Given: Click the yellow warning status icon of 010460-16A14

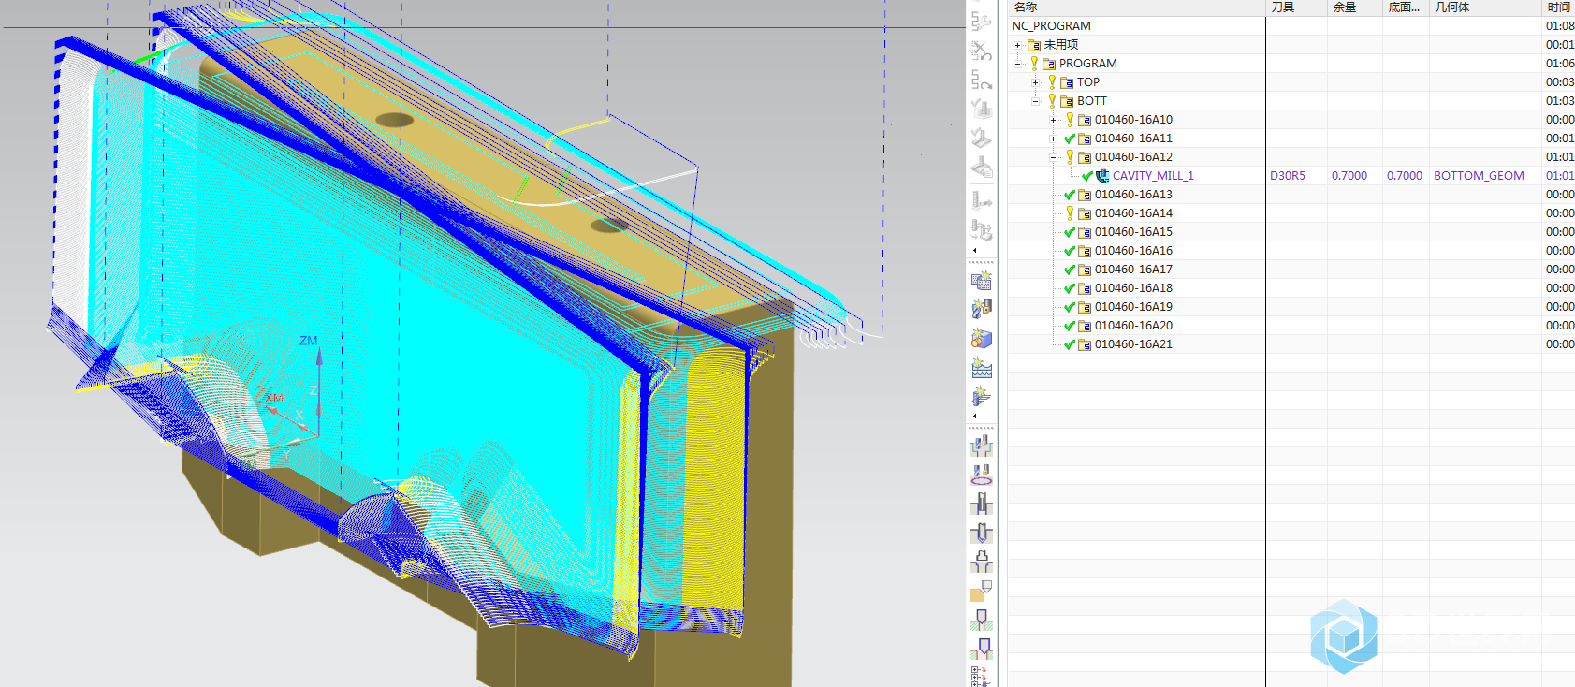Looking at the screenshot, I should [1070, 213].
